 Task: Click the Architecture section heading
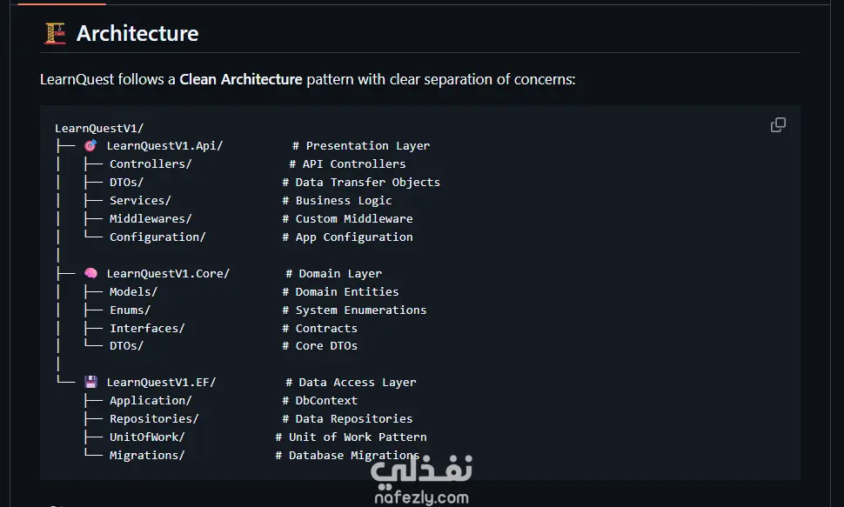(x=137, y=34)
